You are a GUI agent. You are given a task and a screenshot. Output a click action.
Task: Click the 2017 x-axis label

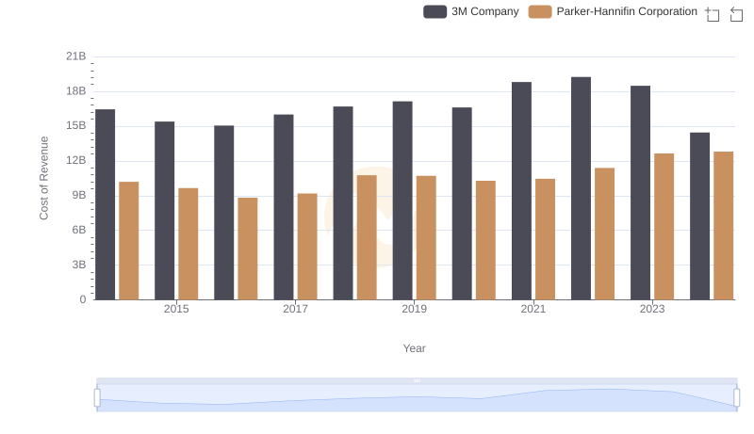pyautogui.click(x=295, y=309)
